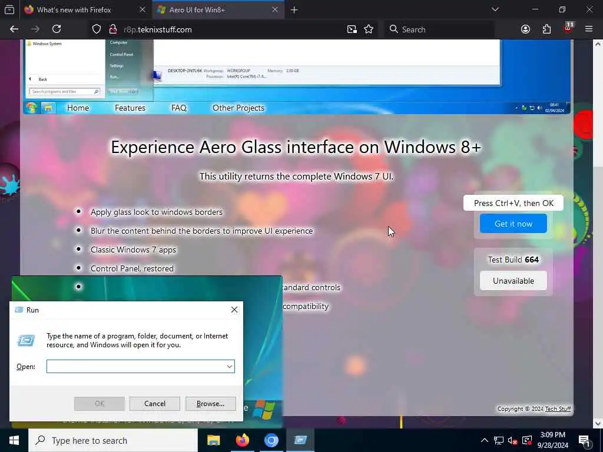Open File Explorer from taskbar
The image size is (603, 452).
[x=213, y=440]
